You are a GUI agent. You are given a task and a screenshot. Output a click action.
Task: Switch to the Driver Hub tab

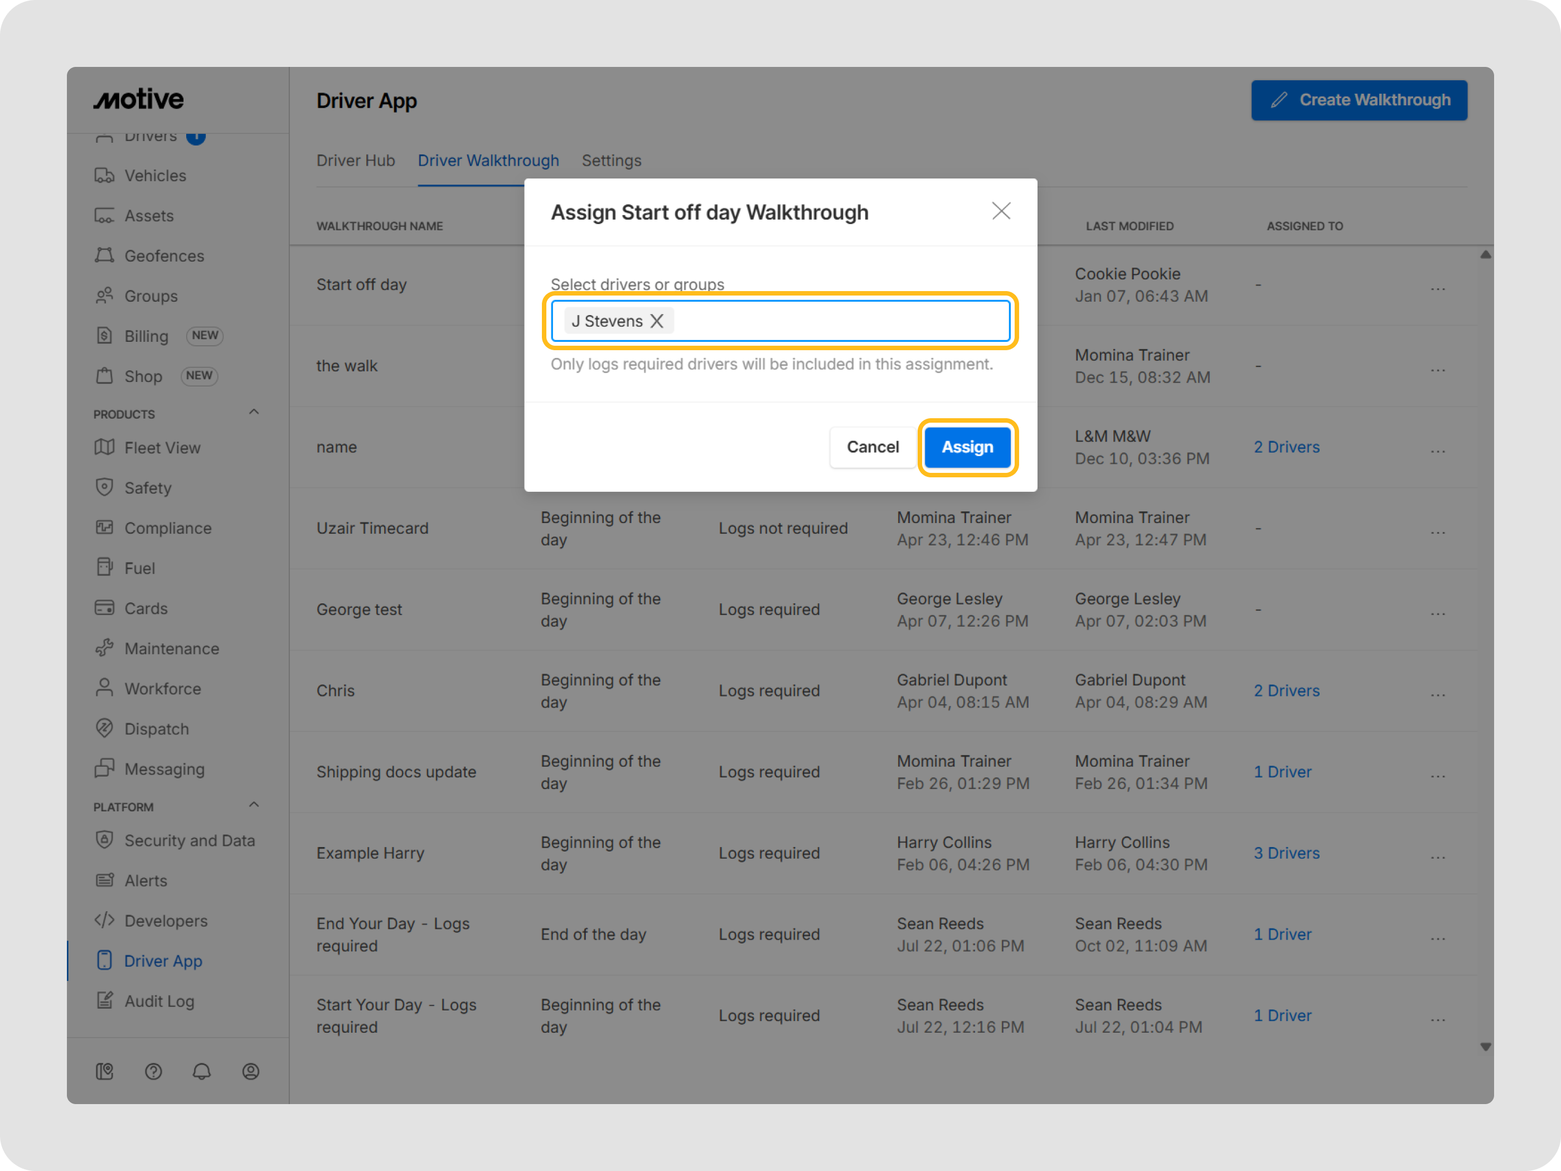click(356, 160)
